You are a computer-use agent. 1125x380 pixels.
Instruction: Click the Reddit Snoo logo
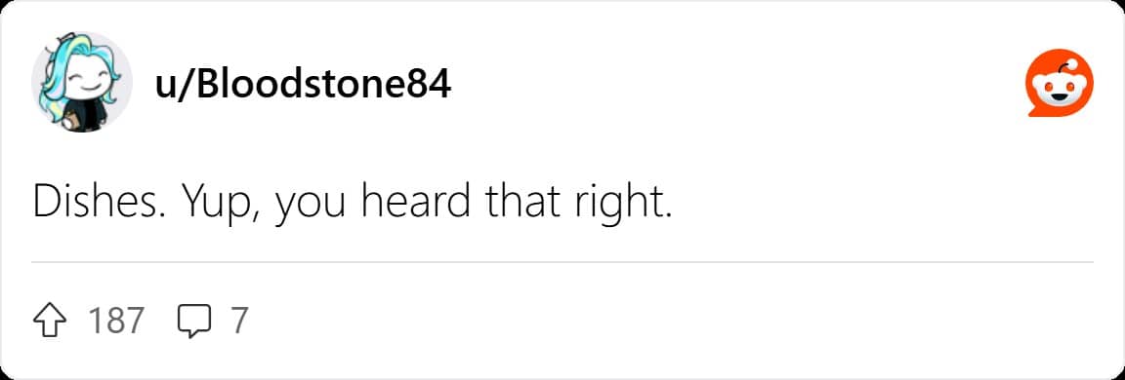1060,83
